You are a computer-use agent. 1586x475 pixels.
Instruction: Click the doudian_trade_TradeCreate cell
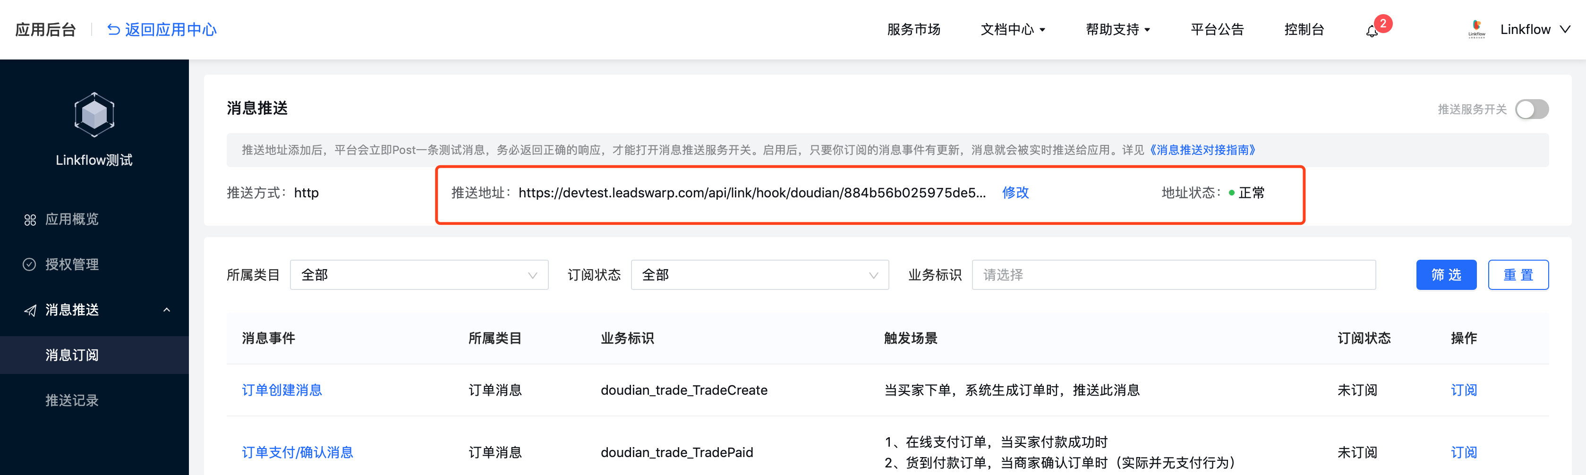pyautogui.click(x=684, y=390)
